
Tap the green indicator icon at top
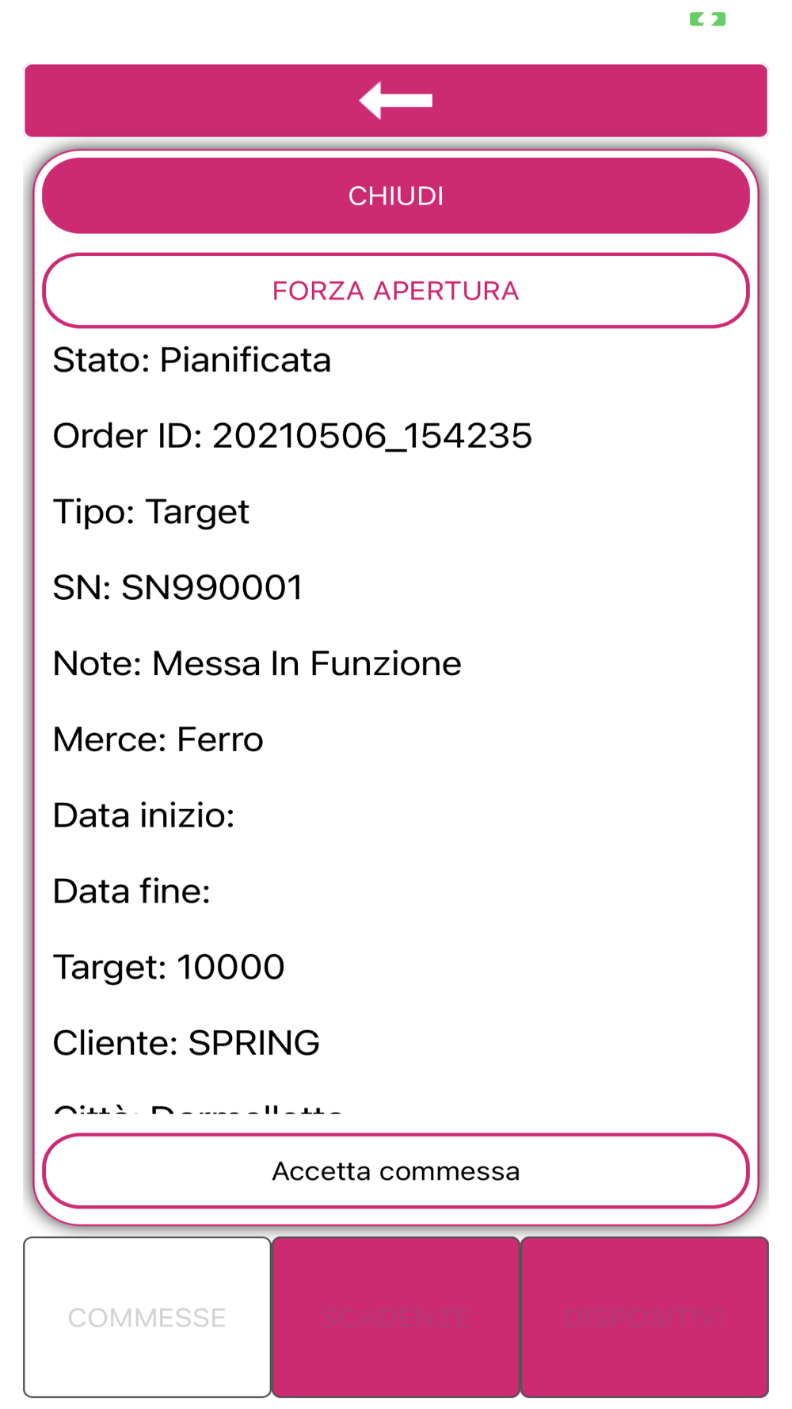click(x=707, y=19)
